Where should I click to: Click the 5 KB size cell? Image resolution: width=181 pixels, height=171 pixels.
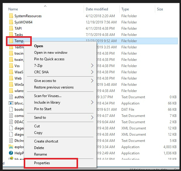[173, 141]
